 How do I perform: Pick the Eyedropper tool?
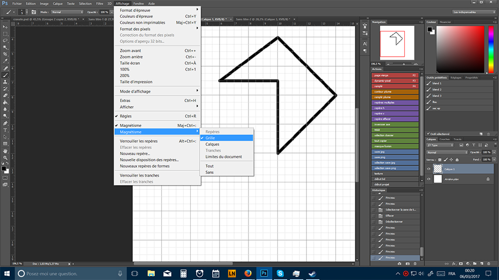5,61
